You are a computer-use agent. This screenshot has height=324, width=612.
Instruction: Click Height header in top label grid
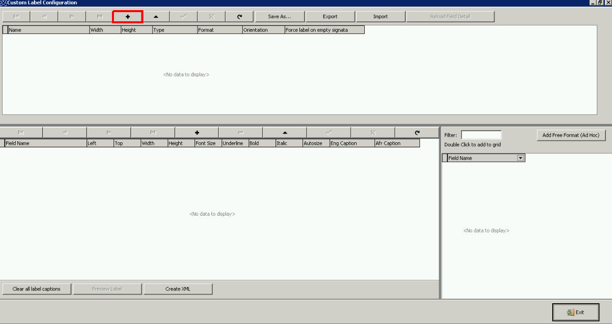[x=137, y=30]
